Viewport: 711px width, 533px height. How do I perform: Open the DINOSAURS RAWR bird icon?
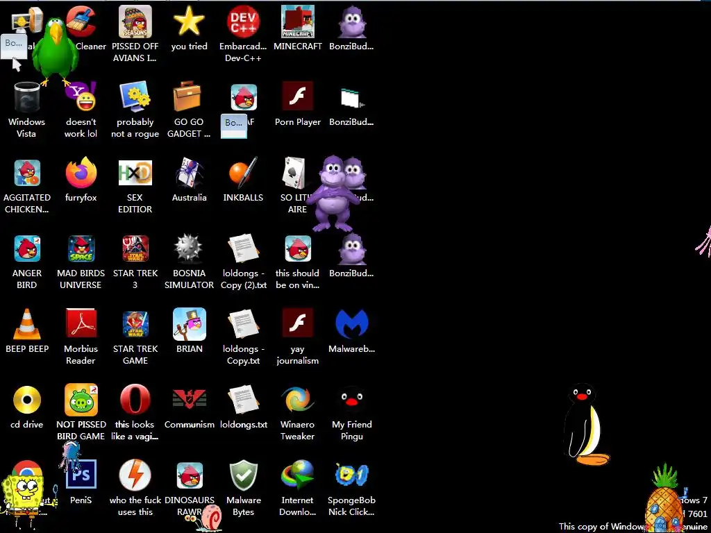point(190,475)
